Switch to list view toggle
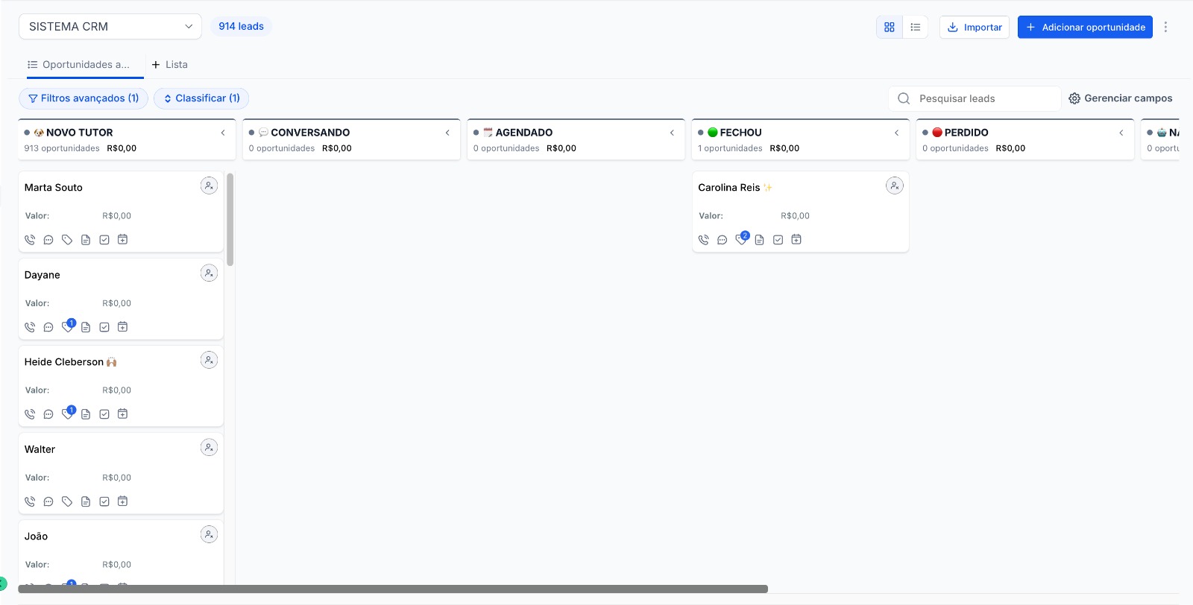This screenshot has height=605, width=1193. [916, 27]
